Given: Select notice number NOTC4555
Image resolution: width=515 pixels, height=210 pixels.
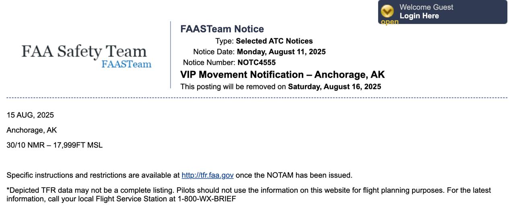Looking at the screenshot, I should click(x=256, y=63).
